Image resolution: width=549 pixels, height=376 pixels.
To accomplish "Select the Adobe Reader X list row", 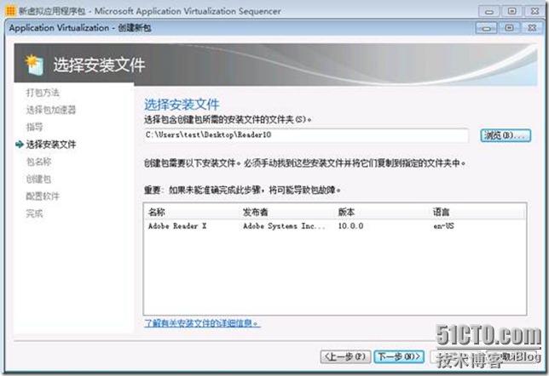I will pyautogui.click(x=335, y=226).
